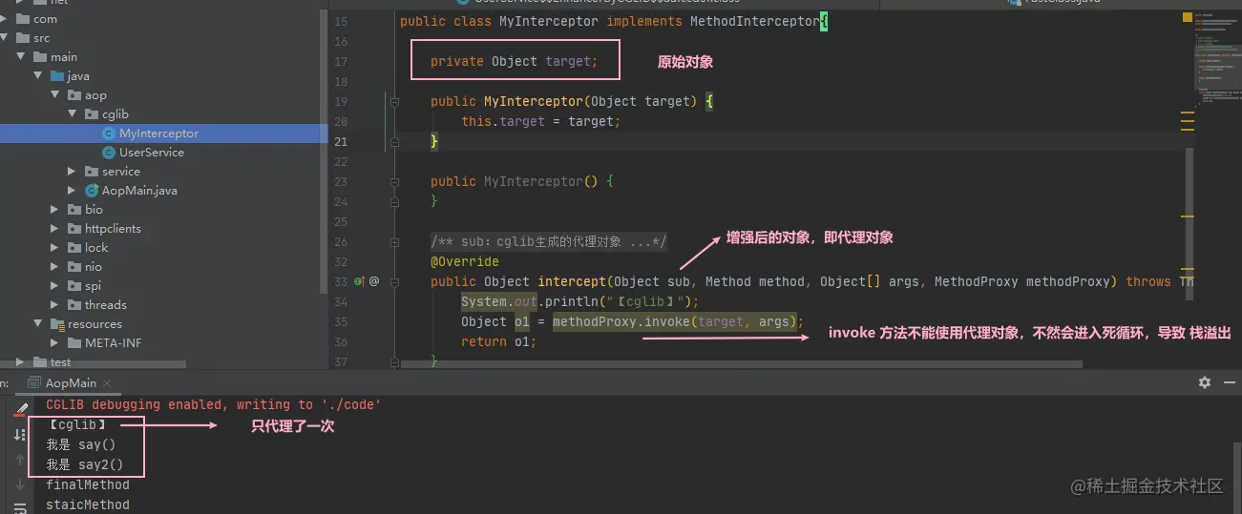Open Run panel settings gear
The width and height of the screenshot is (1242, 514).
(x=1205, y=382)
